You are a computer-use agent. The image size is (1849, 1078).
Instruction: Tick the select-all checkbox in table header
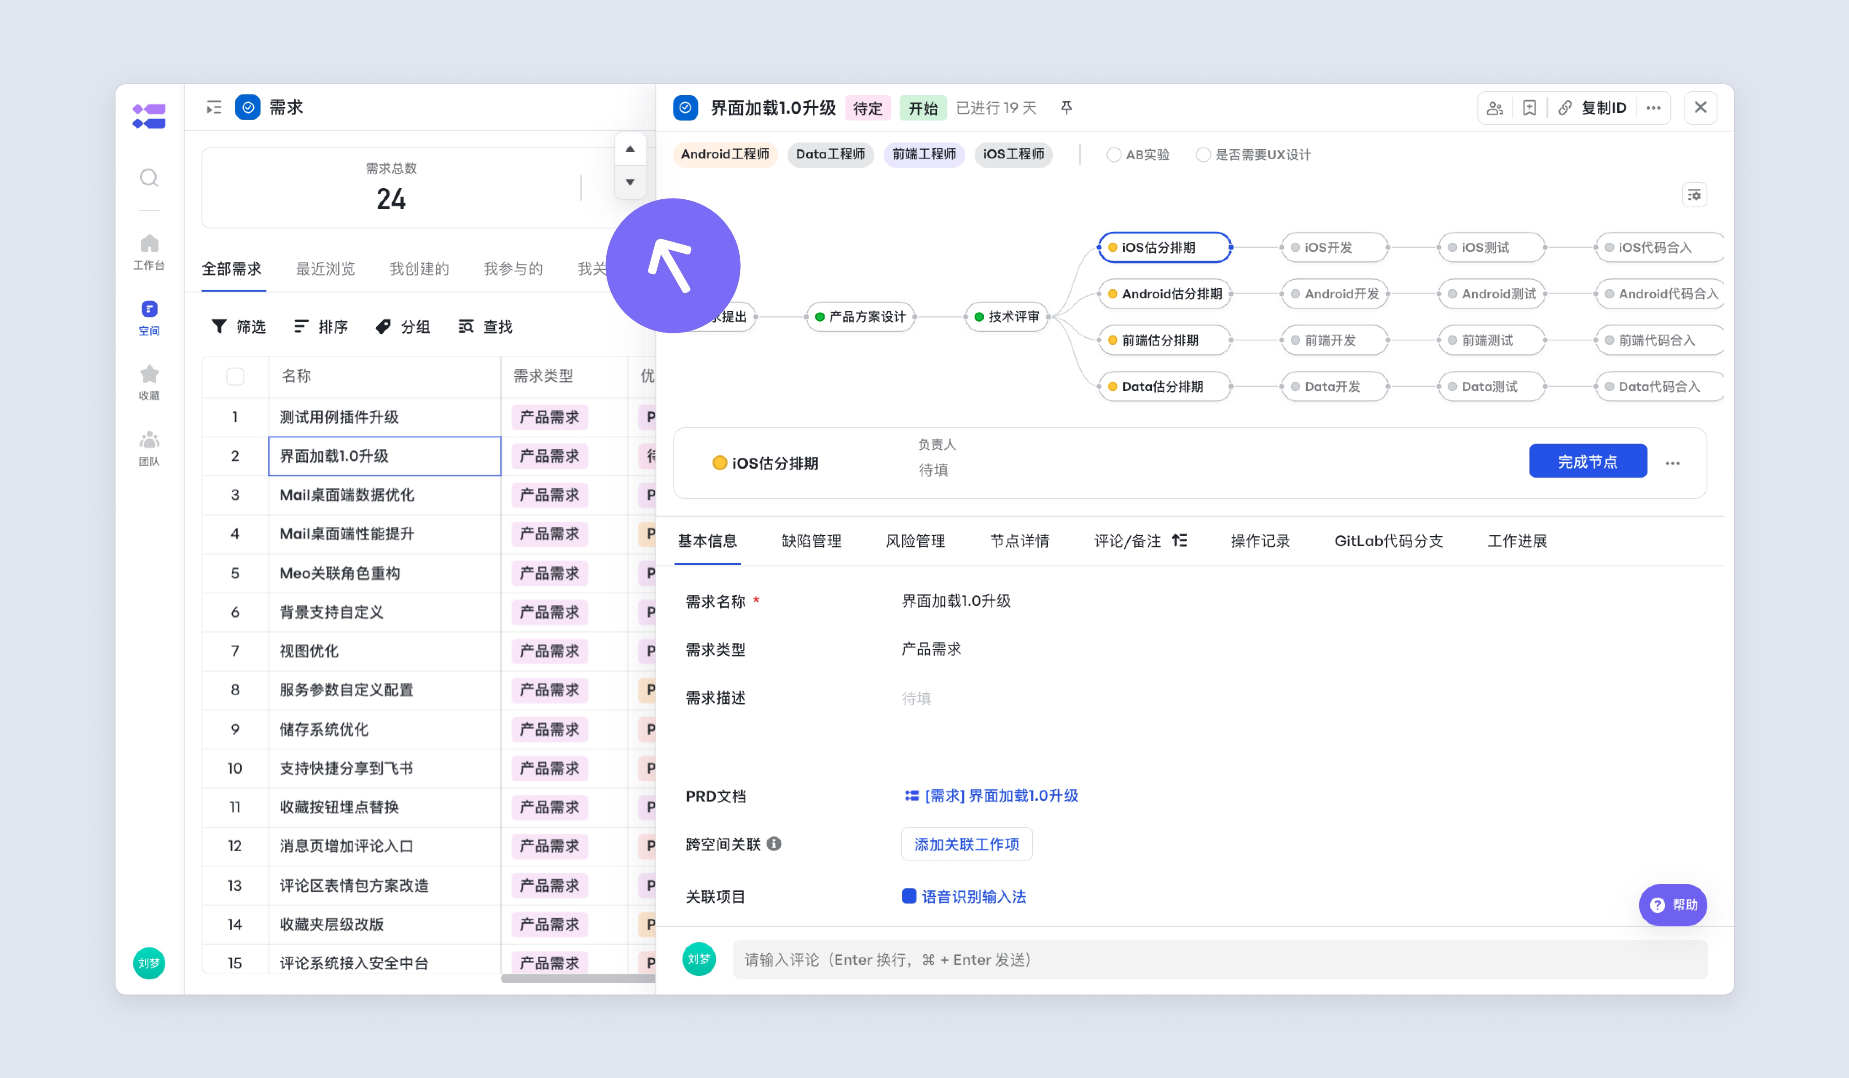click(x=235, y=376)
